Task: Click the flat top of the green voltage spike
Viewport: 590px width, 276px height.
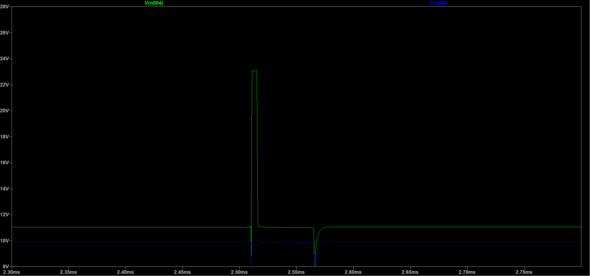Action: [x=255, y=71]
